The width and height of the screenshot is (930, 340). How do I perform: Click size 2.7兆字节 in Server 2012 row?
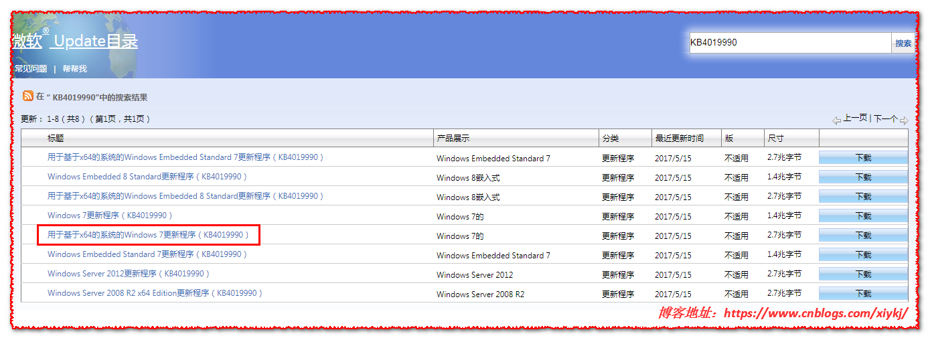pos(784,274)
